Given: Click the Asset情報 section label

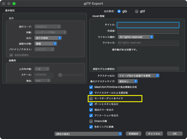Looking at the screenshot, I should click(98, 16).
